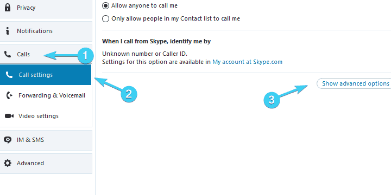The image size is (391, 195).
Task: Expand the Calls section
Action: (46, 54)
